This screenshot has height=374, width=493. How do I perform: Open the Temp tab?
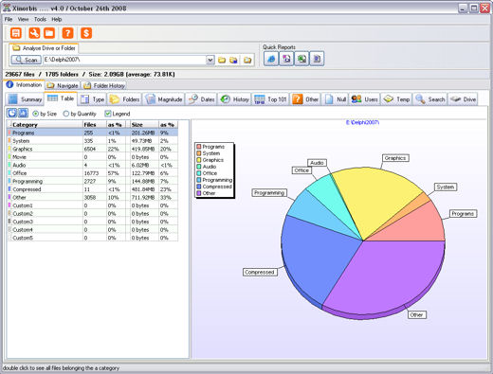click(x=396, y=99)
